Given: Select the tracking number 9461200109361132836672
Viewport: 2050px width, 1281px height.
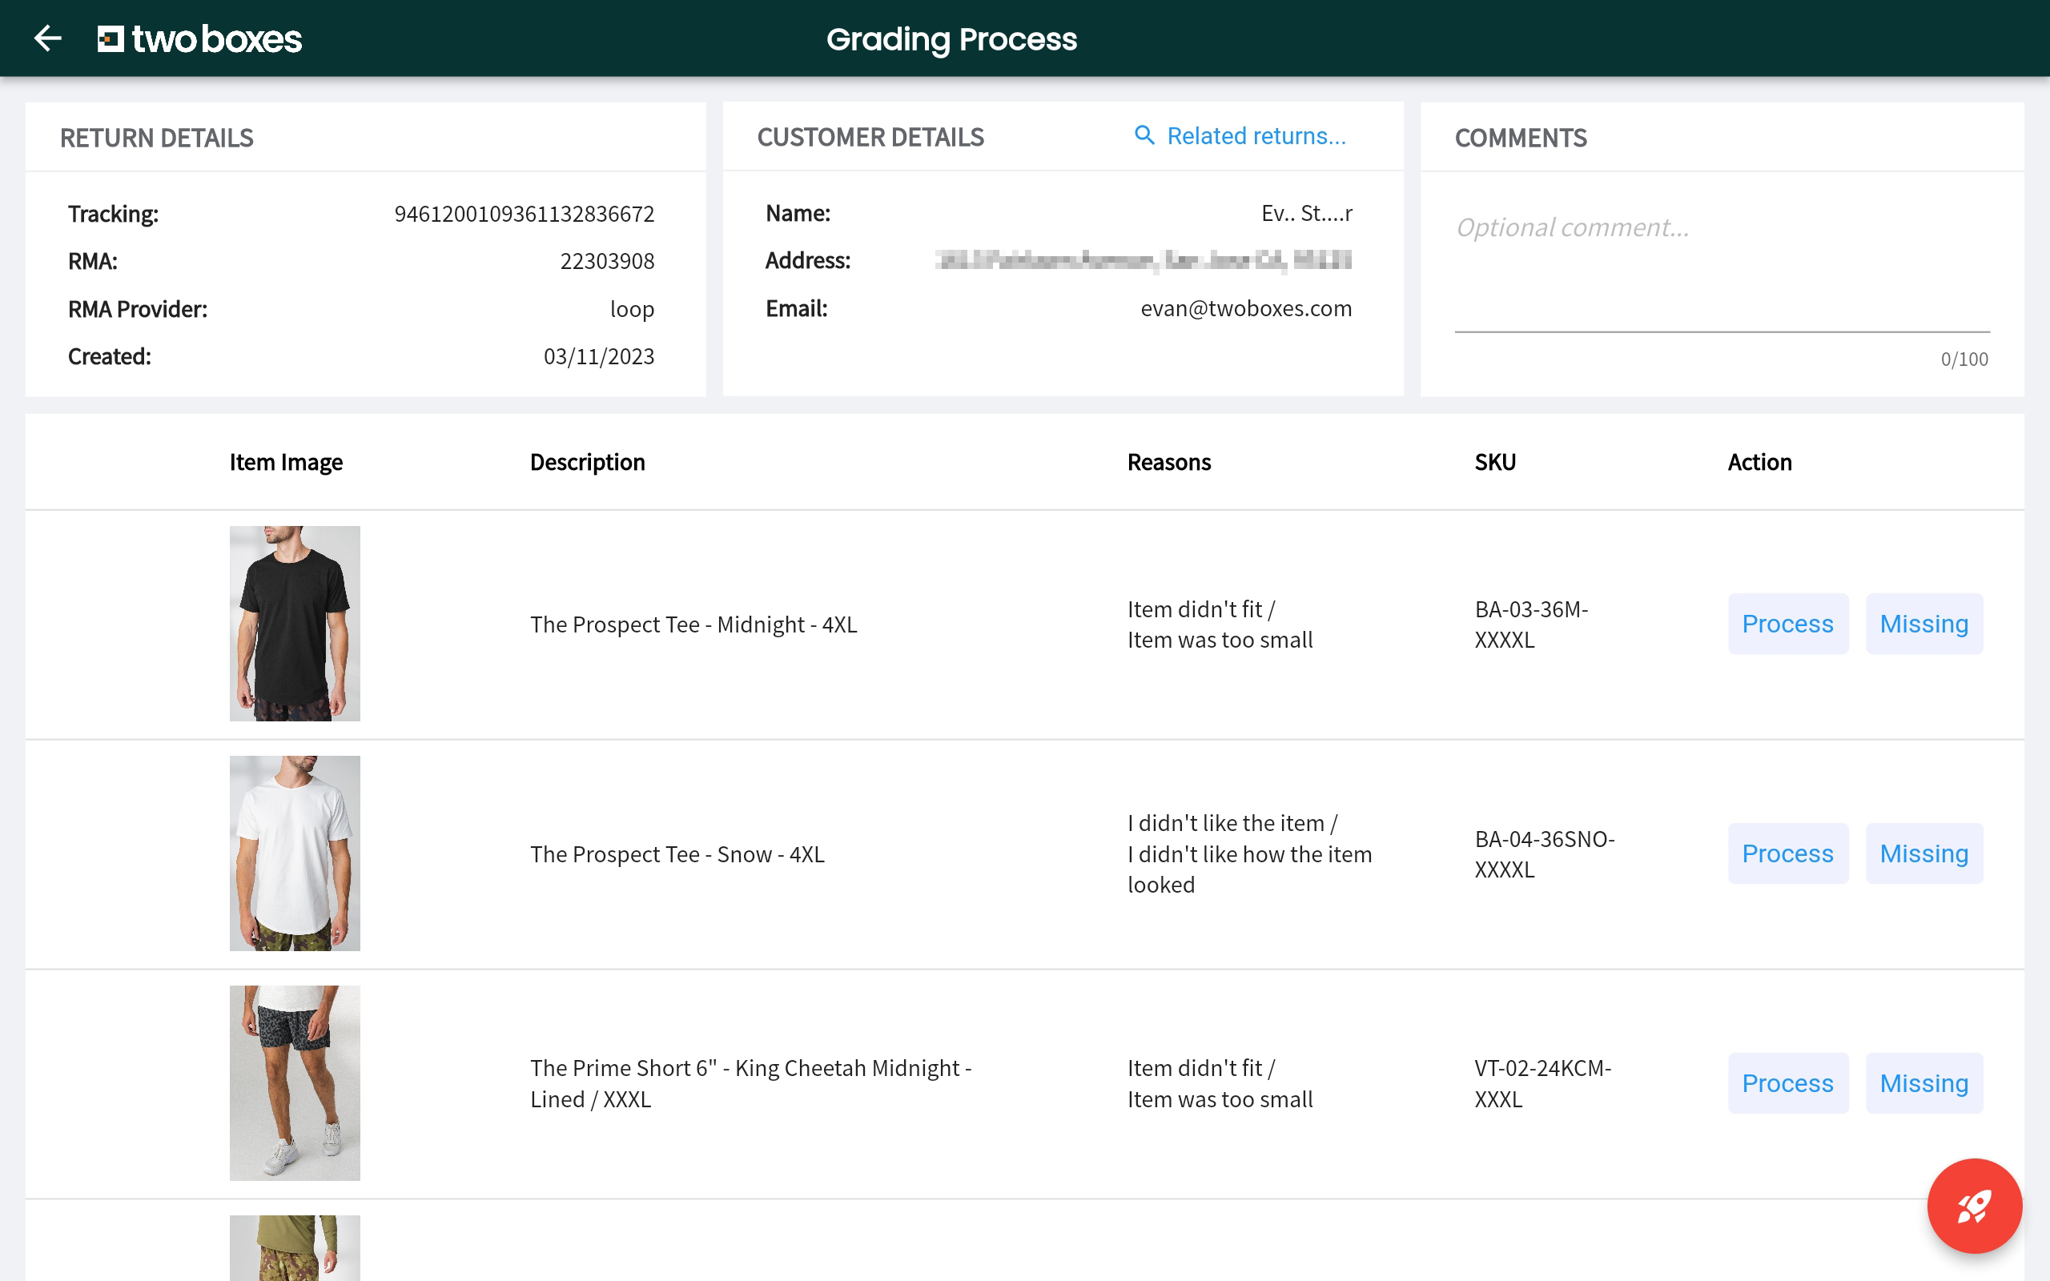Looking at the screenshot, I should click(524, 214).
